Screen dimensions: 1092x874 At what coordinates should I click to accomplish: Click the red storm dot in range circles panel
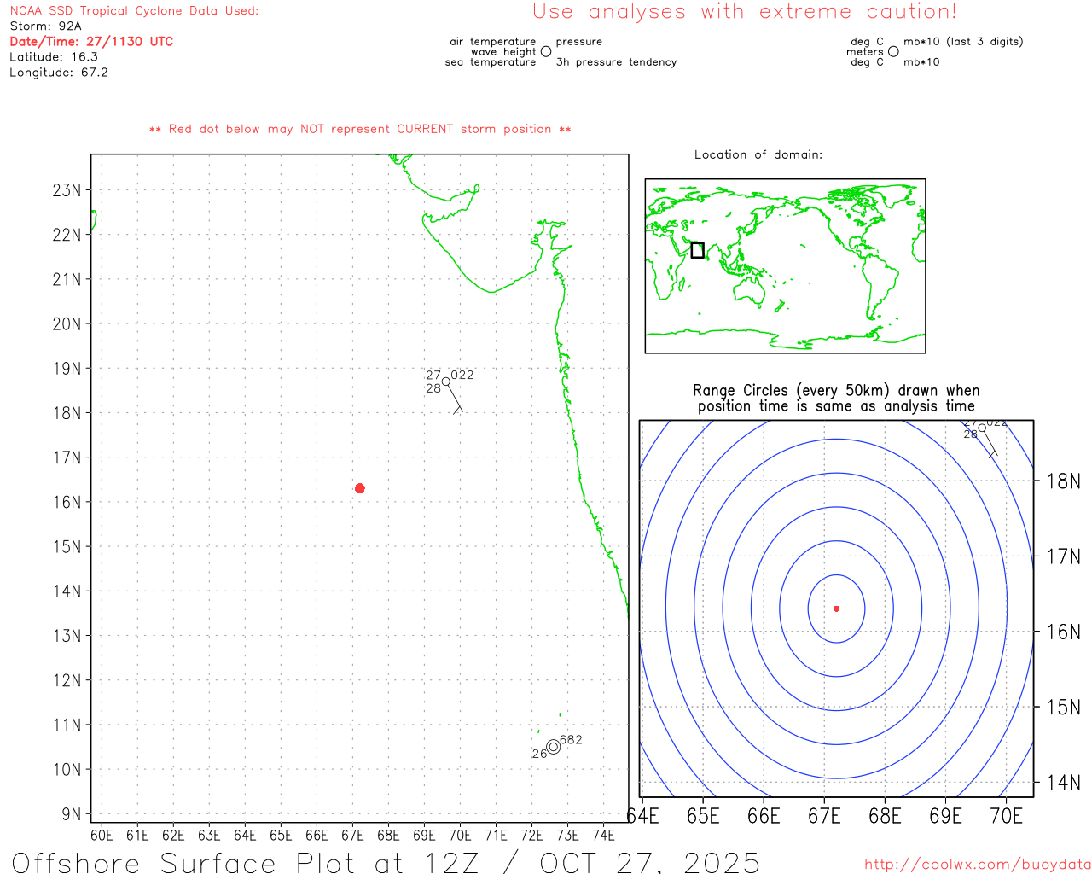click(837, 609)
